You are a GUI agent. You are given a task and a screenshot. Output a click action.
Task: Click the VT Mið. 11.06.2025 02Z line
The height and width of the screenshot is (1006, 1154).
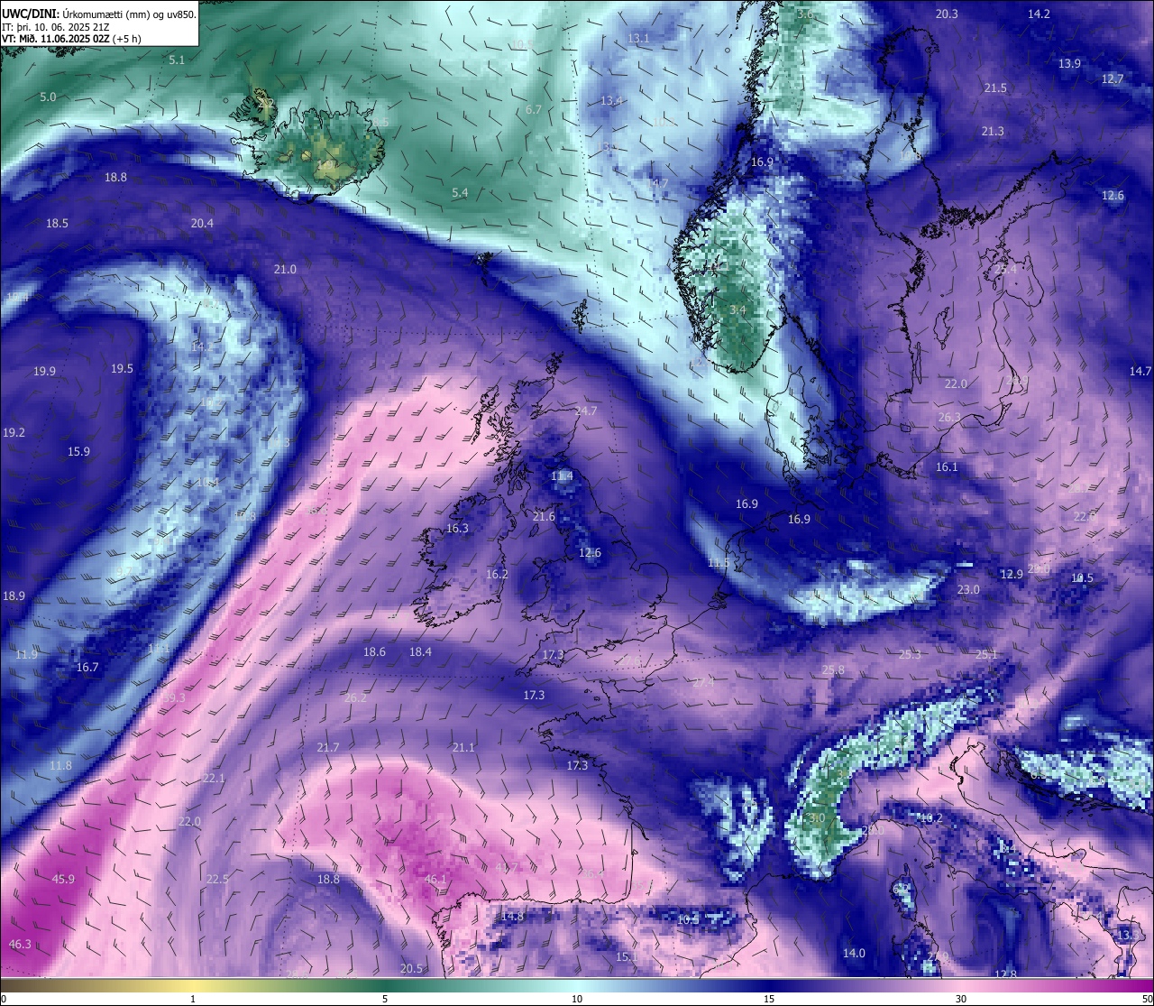[x=71, y=39]
